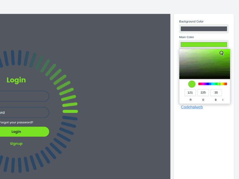This screenshot has width=239, height=179.
Task: Open the Main Color green swatch
Action: 203,44
